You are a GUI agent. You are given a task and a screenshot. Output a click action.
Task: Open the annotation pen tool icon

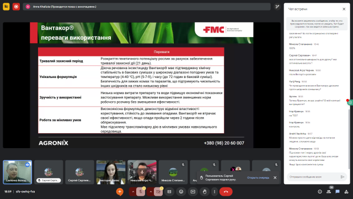(x=277, y=7)
